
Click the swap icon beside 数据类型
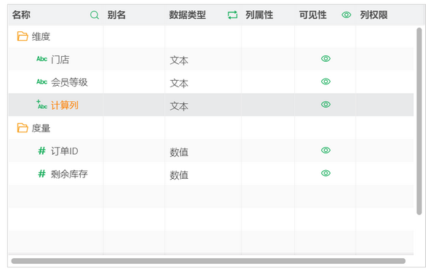pyautogui.click(x=232, y=15)
